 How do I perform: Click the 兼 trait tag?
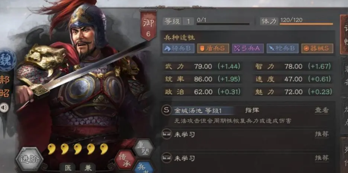tap(87, 168)
